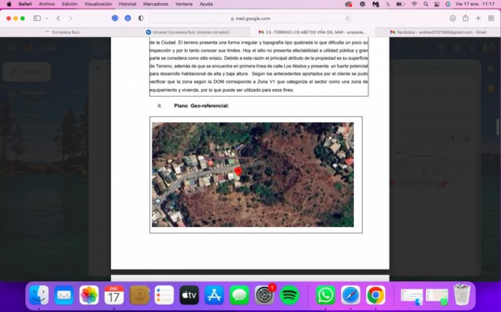Click the red location pin on map
The width and height of the screenshot is (501, 312).
click(x=238, y=171)
